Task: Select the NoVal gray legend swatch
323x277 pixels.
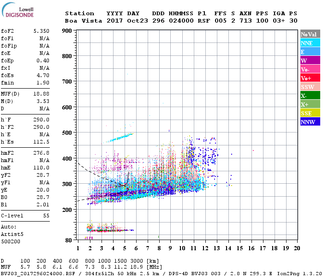Action: pos(310,34)
